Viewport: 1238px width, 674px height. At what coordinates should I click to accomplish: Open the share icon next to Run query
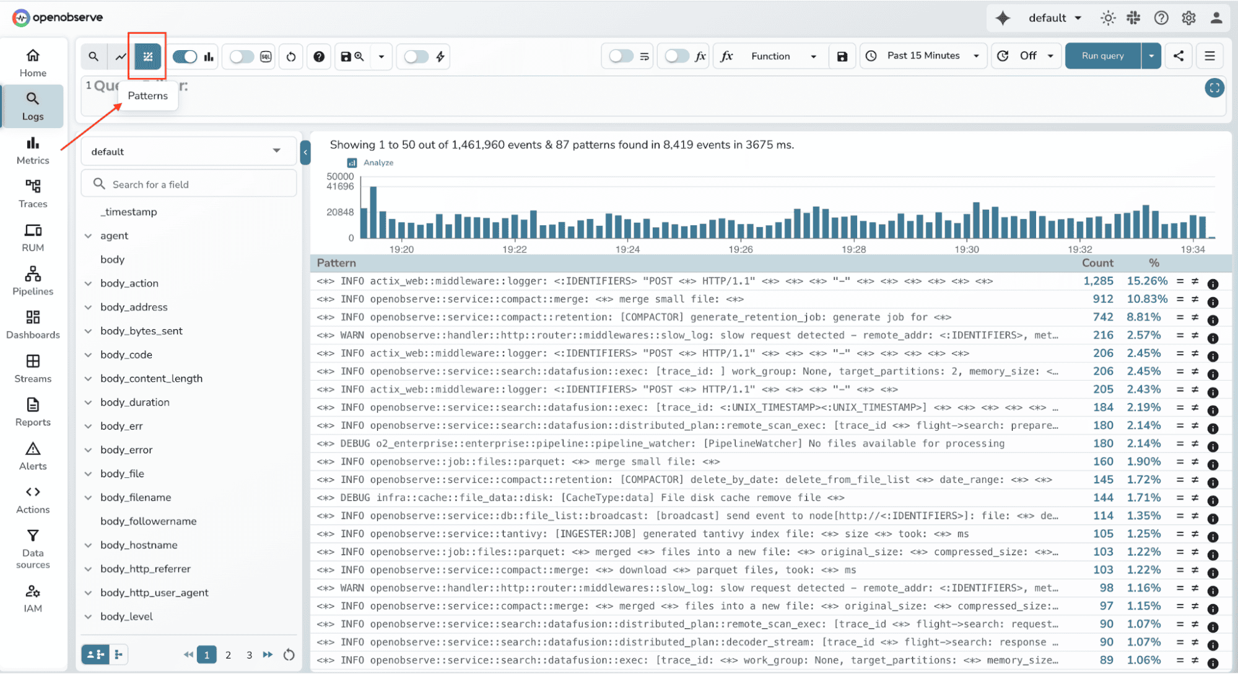(x=1179, y=56)
